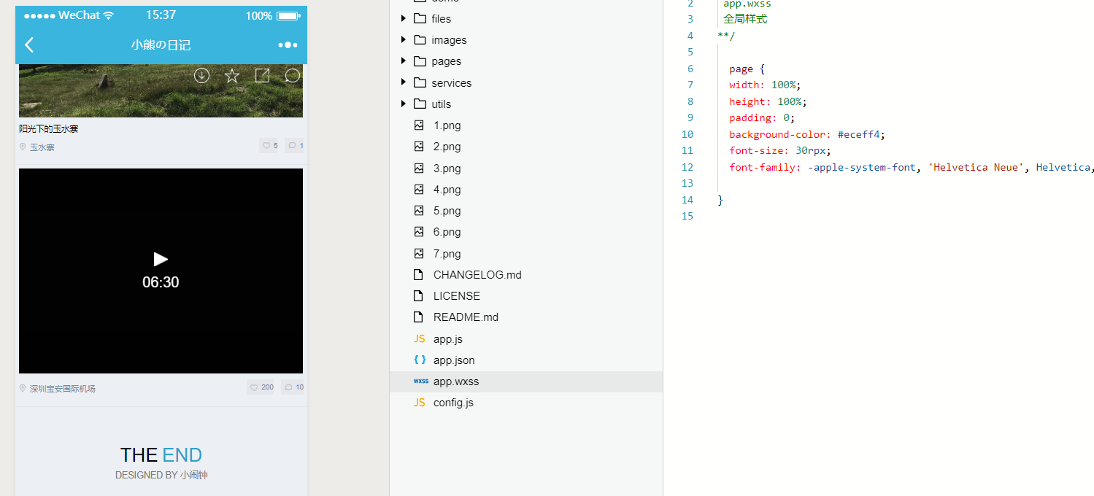Viewport: 1094px width, 496px height.
Task: Open the three-dot more menu in header
Action: click(x=288, y=45)
